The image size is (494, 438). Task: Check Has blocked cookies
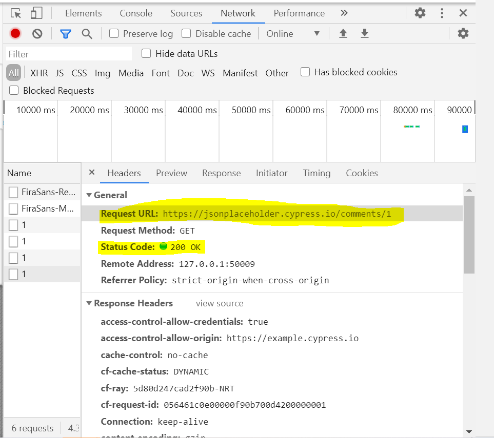(x=305, y=72)
